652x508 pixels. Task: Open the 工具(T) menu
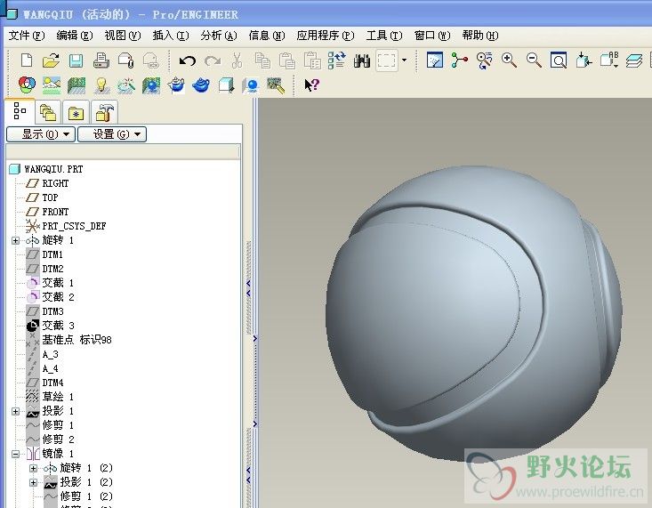click(384, 36)
